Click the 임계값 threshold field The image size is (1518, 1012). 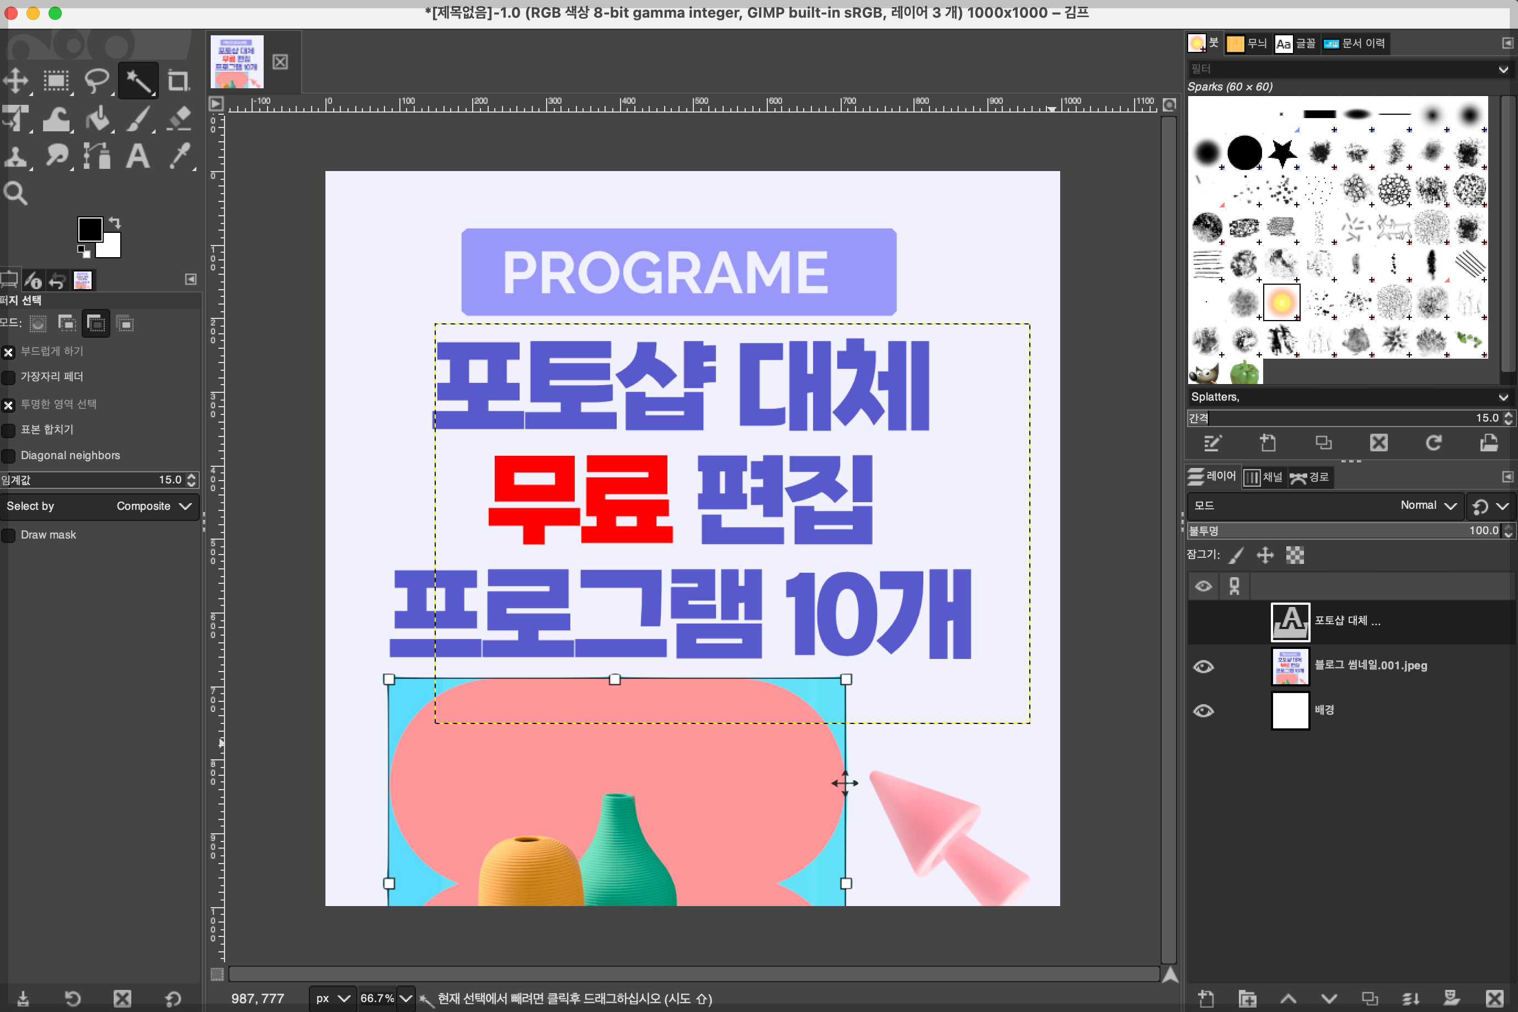97,480
